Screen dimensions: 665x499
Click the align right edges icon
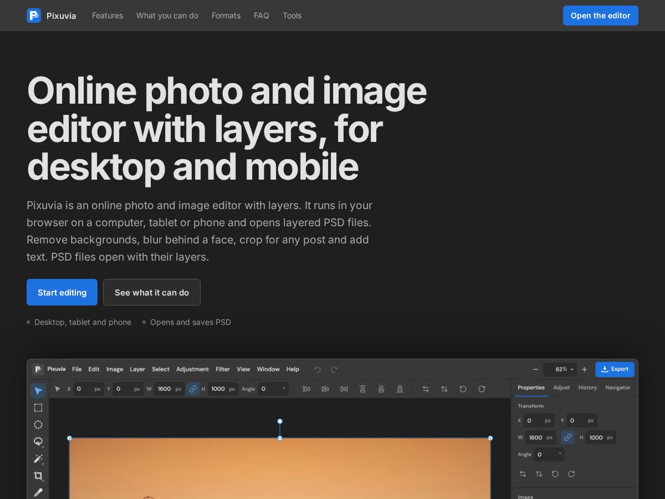click(x=344, y=389)
